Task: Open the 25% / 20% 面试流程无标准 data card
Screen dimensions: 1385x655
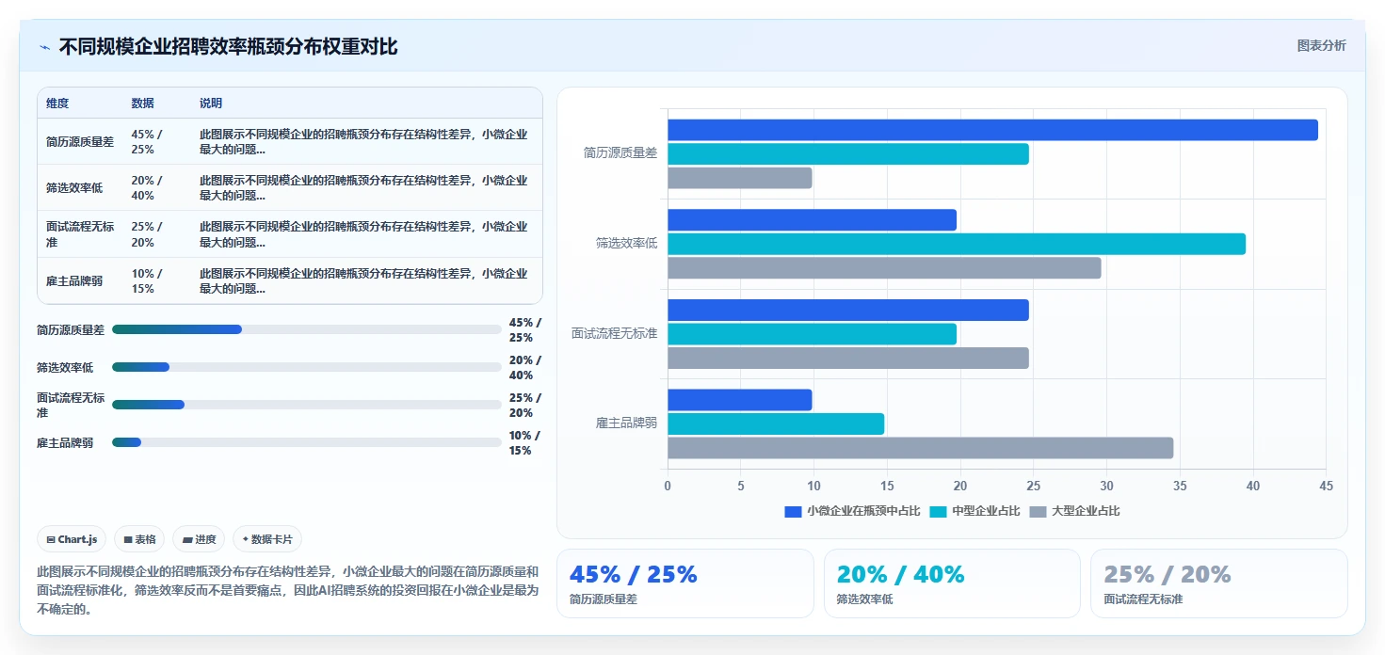Action: (x=1218, y=583)
